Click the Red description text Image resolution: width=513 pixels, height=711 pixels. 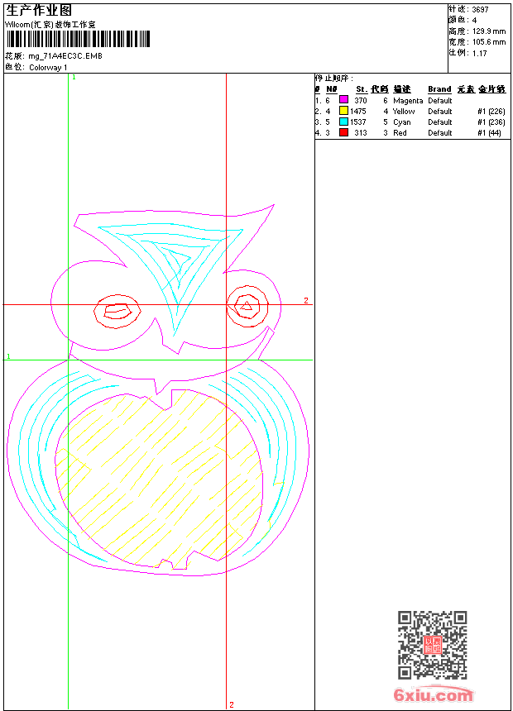(x=400, y=133)
